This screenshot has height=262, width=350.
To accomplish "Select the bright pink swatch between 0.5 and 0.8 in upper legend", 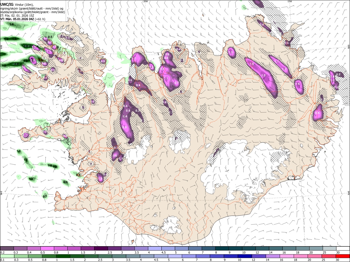I will coord(47,248).
